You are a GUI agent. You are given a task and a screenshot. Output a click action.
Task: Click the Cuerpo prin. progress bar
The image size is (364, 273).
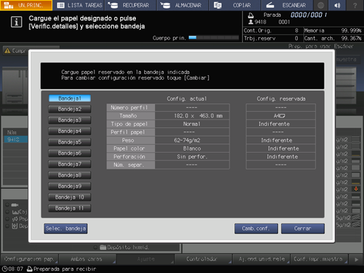pos(213,37)
